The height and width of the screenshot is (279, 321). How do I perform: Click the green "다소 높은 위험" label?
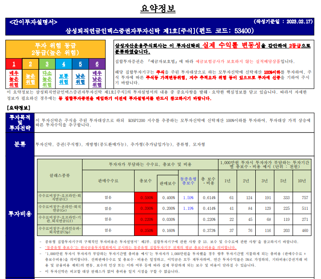point(47,79)
